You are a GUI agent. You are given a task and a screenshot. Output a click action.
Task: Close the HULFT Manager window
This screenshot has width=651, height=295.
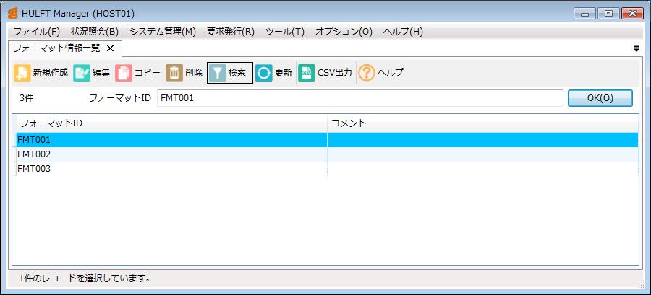(x=633, y=14)
